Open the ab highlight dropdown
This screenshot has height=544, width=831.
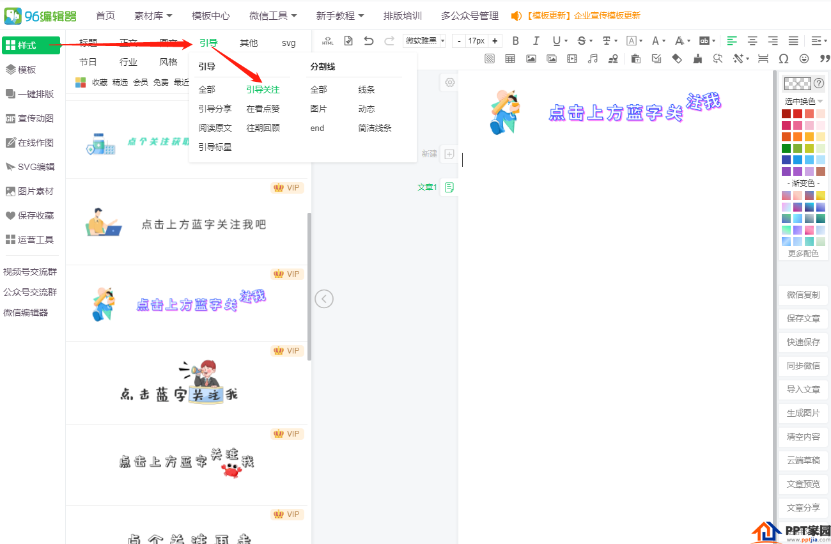(x=707, y=41)
